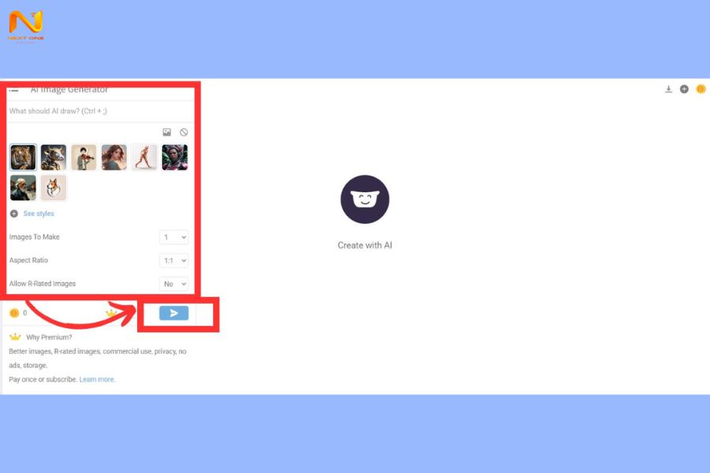Select the violin player style thumbnail
Screen dimensions: 710x473
(x=84, y=157)
